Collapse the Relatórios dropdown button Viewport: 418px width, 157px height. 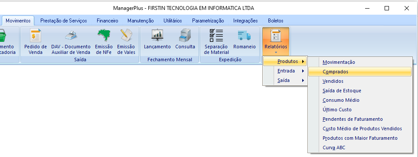pyautogui.click(x=276, y=41)
